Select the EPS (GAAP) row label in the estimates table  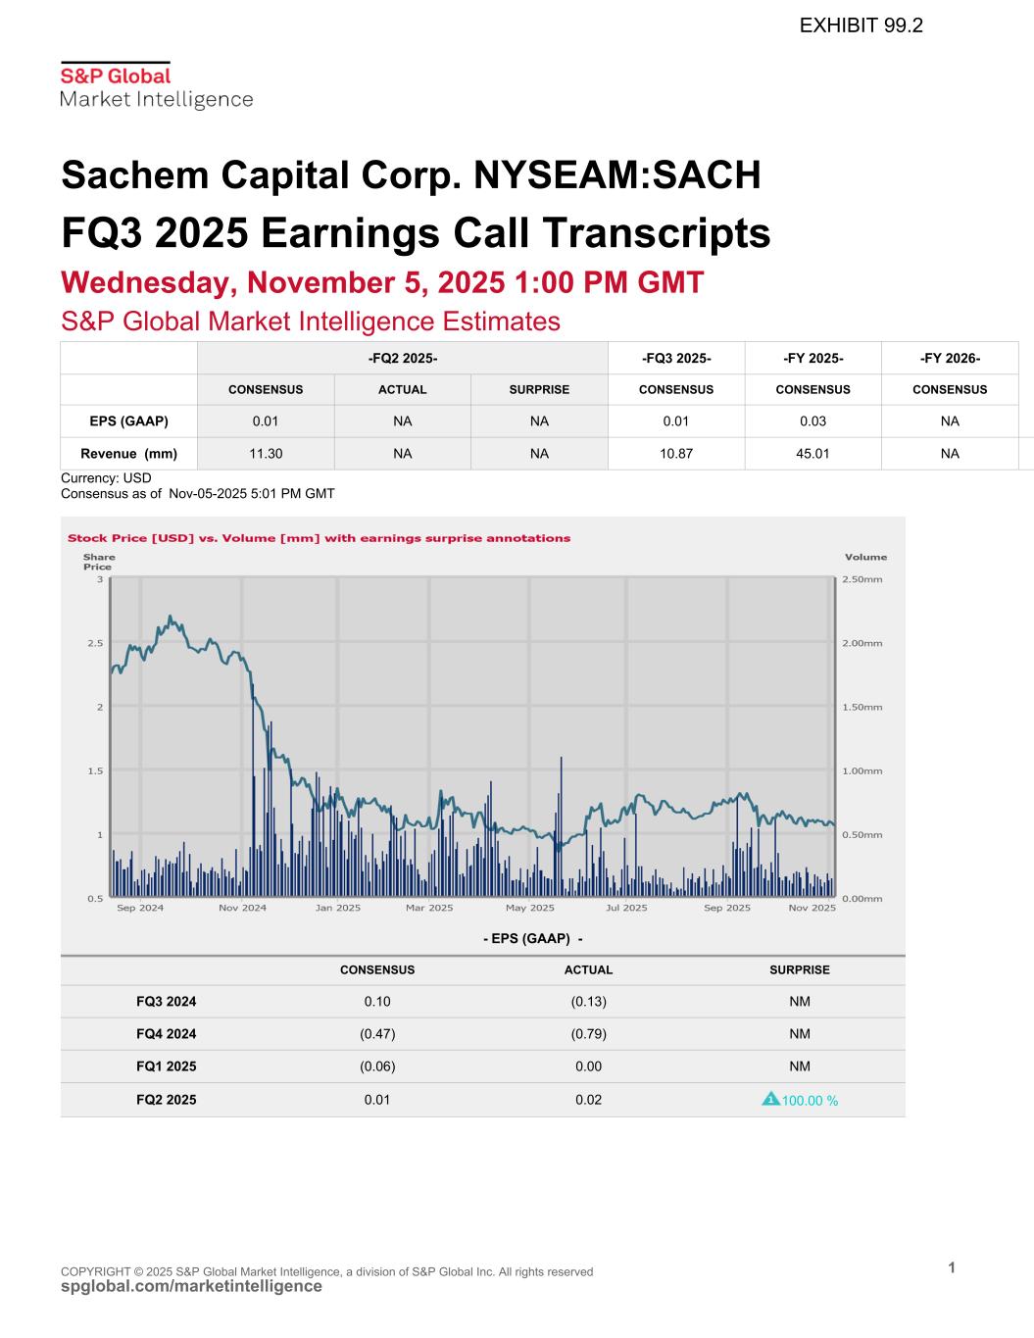point(128,421)
